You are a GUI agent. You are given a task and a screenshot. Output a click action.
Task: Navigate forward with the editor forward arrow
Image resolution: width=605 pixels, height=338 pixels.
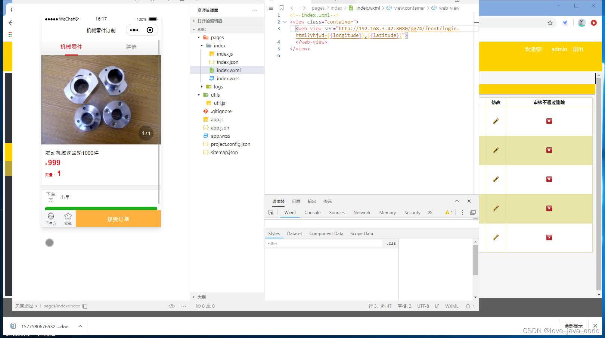click(x=303, y=8)
